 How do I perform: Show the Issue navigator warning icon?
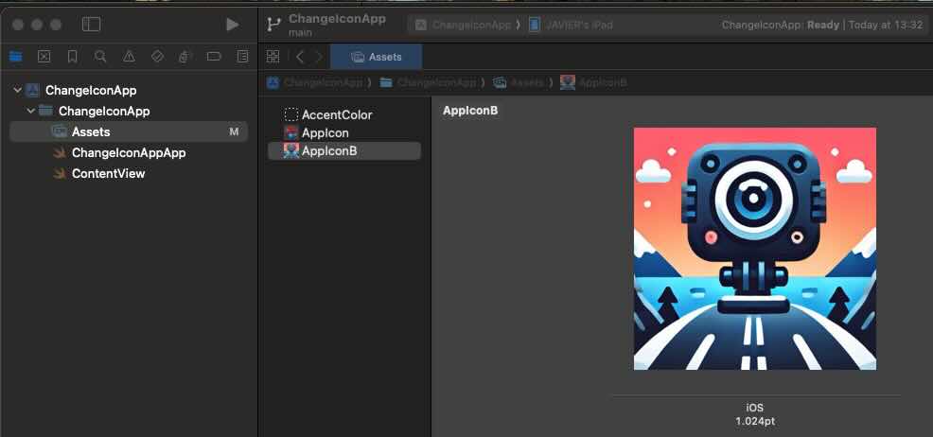coord(129,57)
